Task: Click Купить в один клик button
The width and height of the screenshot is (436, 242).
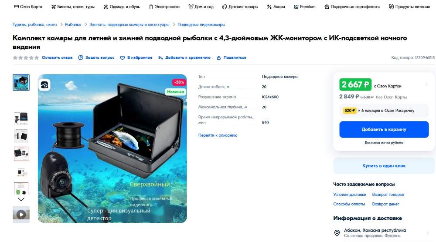Action: coord(384,166)
